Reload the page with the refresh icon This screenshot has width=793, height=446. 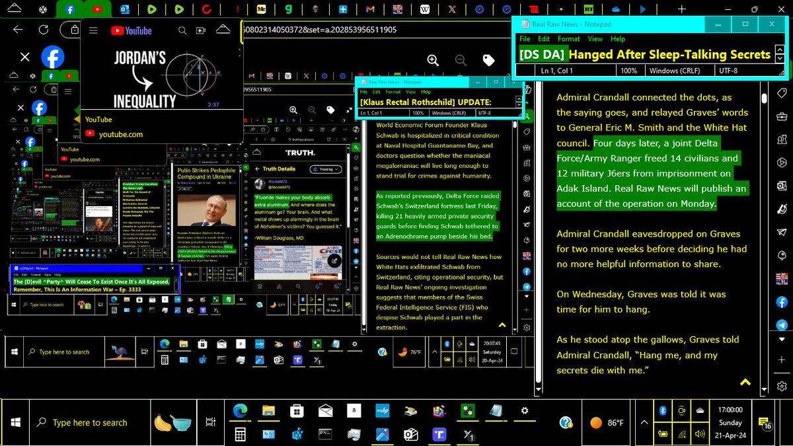tap(44, 30)
